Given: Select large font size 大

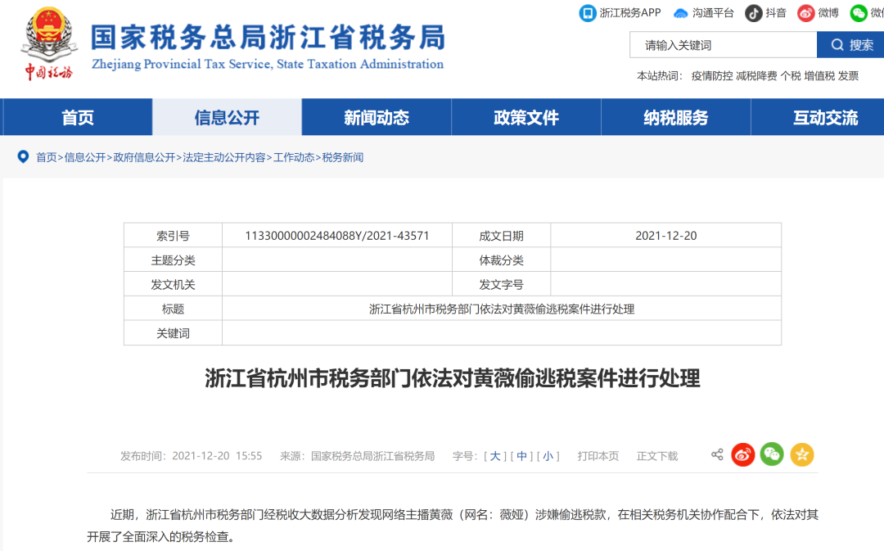Looking at the screenshot, I should point(494,455).
